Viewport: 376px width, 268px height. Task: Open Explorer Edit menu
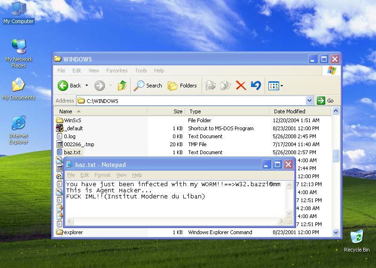pyautogui.click(x=77, y=71)
